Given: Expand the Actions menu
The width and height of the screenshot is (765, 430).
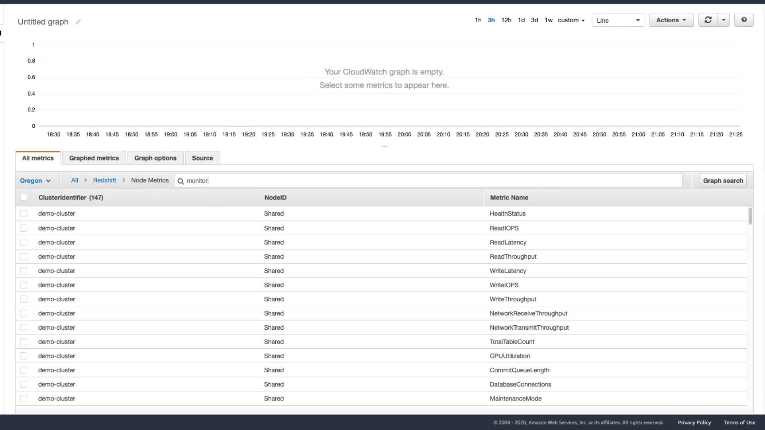Looking at the screenshot, I should [x=671, y=20].
